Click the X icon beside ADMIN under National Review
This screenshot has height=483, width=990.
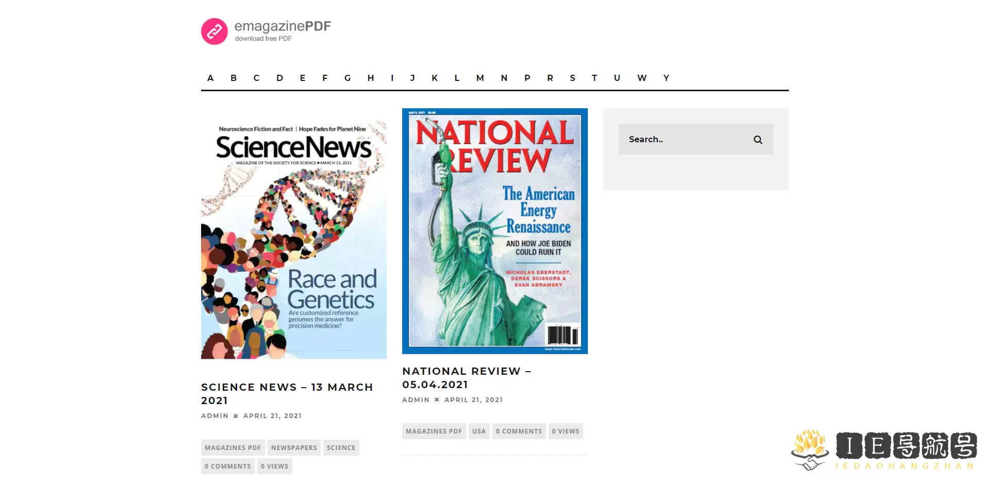[x=436, y=399]
